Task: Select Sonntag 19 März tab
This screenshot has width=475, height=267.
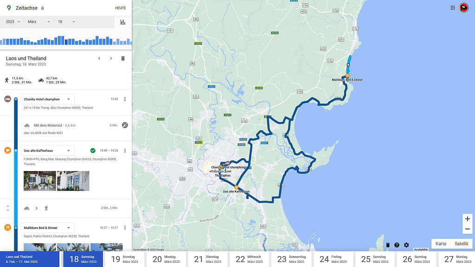Action: 123,259
